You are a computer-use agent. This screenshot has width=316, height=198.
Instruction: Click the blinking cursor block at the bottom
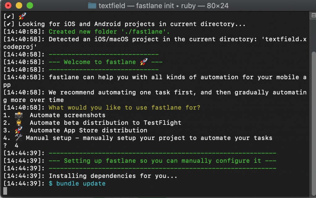coord(5,191)
